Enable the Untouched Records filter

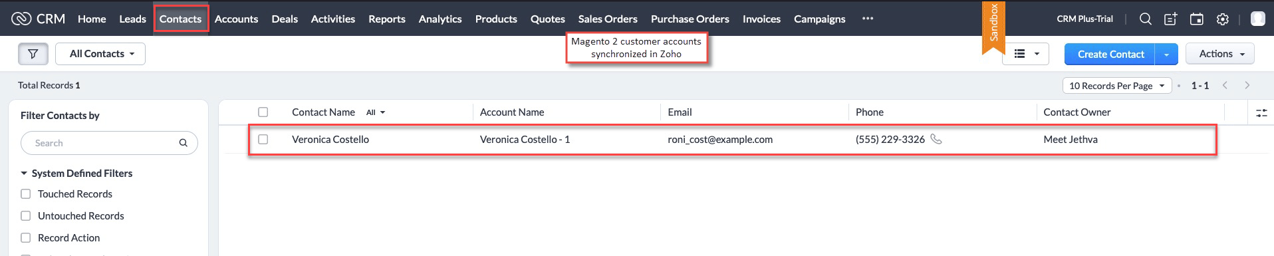pyautogui.click(x=26, y=216)
